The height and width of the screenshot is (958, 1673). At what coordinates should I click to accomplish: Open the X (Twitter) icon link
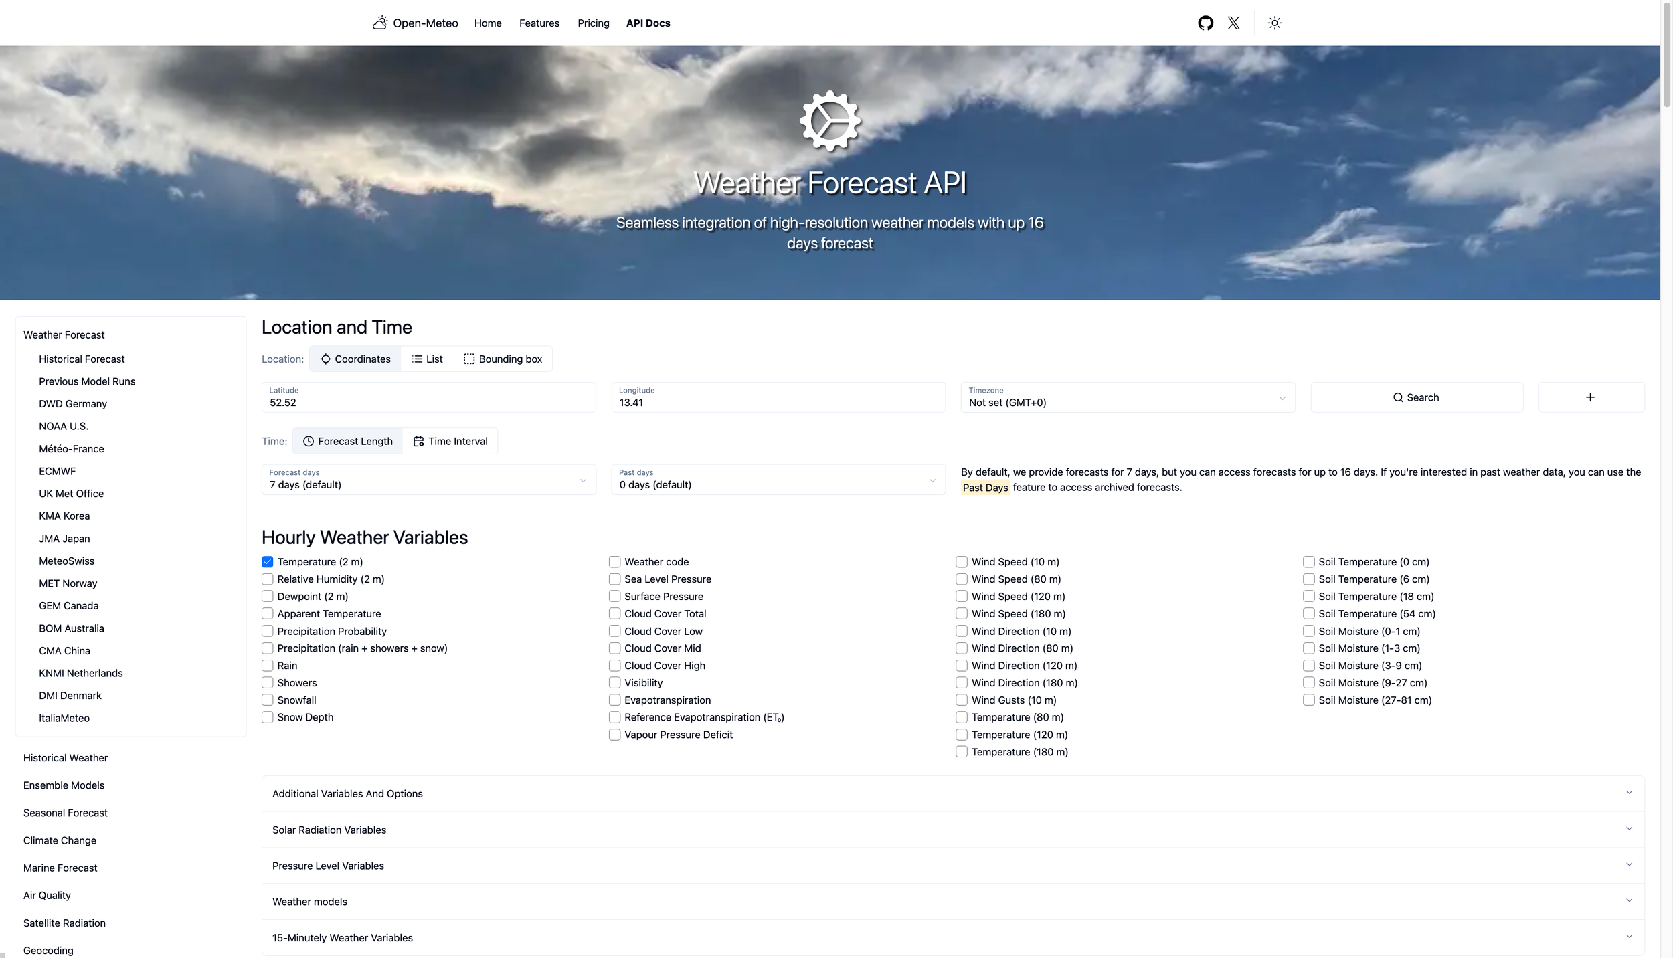(x=1233, y=23)
